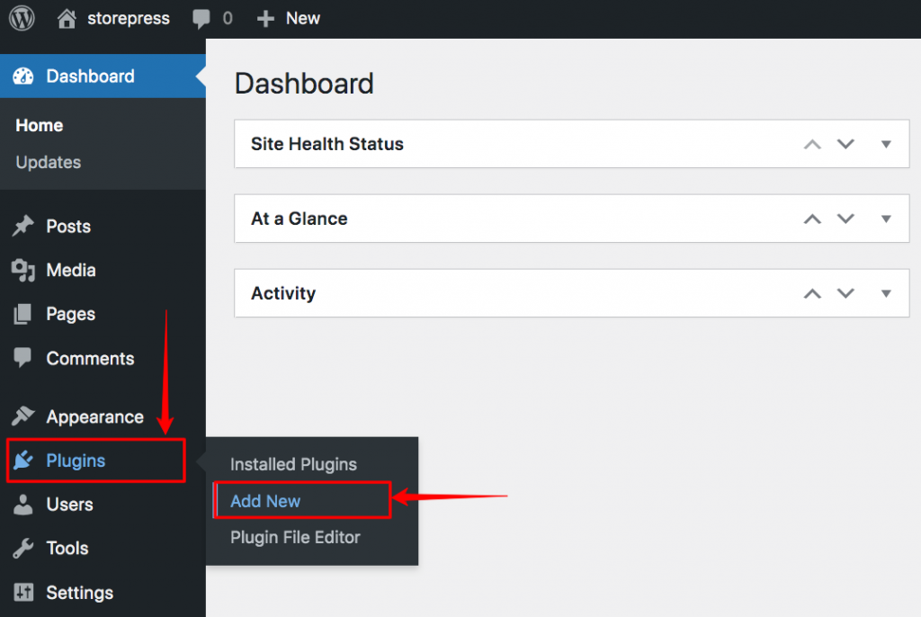
Task: Click the WordPress logo icon
Action: click(x=22, y=18)
